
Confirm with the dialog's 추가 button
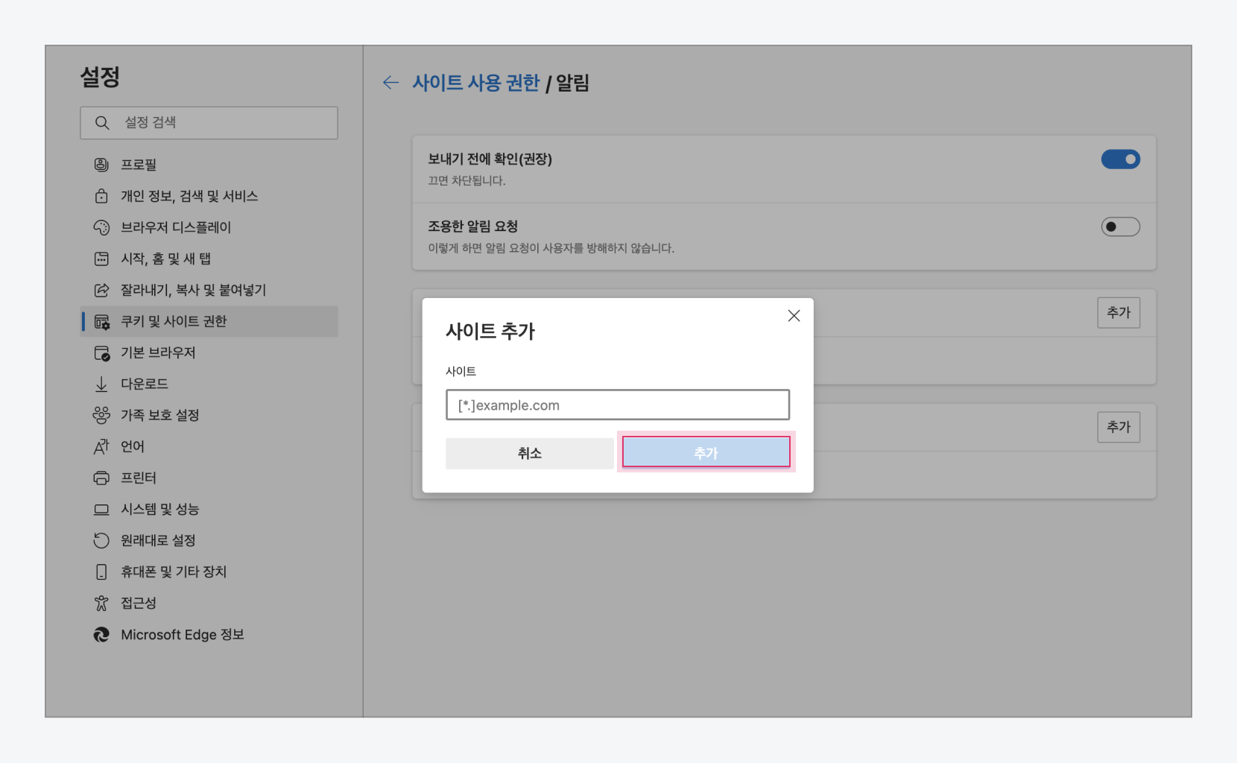[x=706, y=452]
